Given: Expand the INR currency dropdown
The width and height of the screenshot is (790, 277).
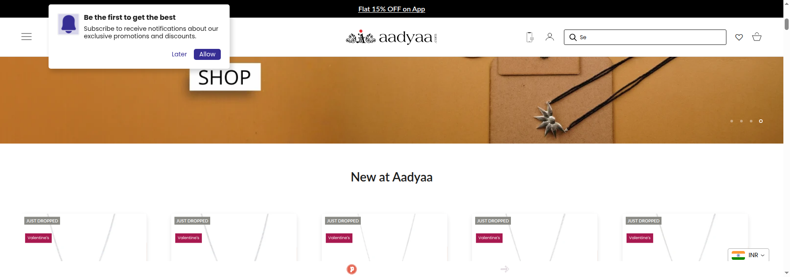Looking at the screenshot, I should point(748,255).
